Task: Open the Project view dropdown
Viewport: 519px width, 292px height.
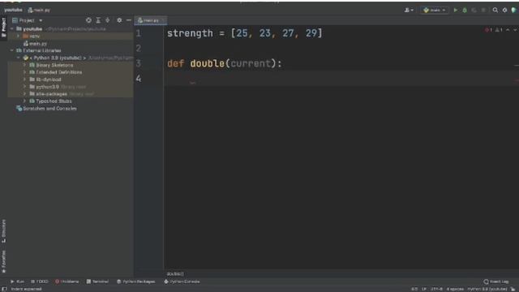Action: pos(27,20)
